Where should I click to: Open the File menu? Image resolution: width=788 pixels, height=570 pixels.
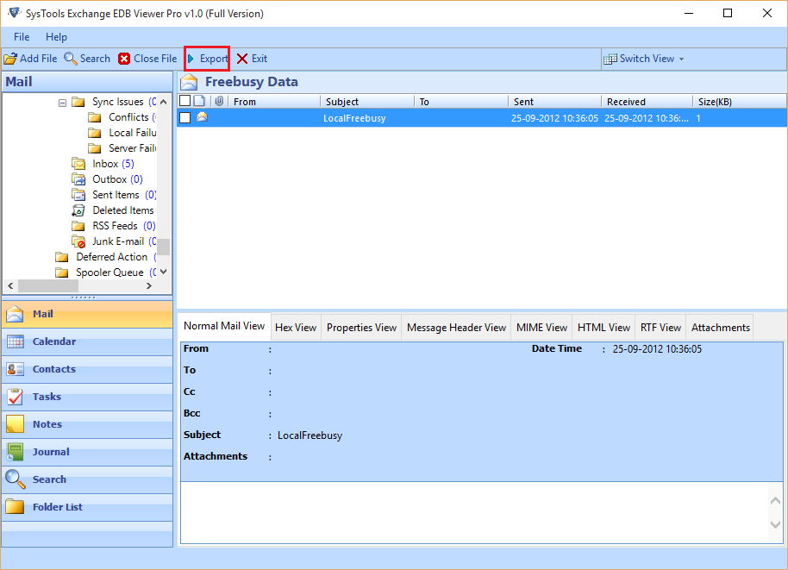tap(22, 37)
